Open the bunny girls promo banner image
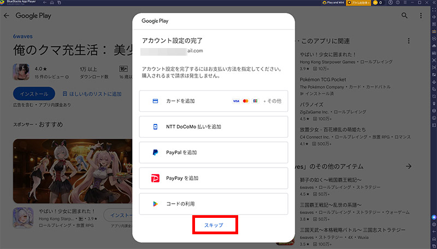This screenshot has height=249, width=437. (73, 171)
